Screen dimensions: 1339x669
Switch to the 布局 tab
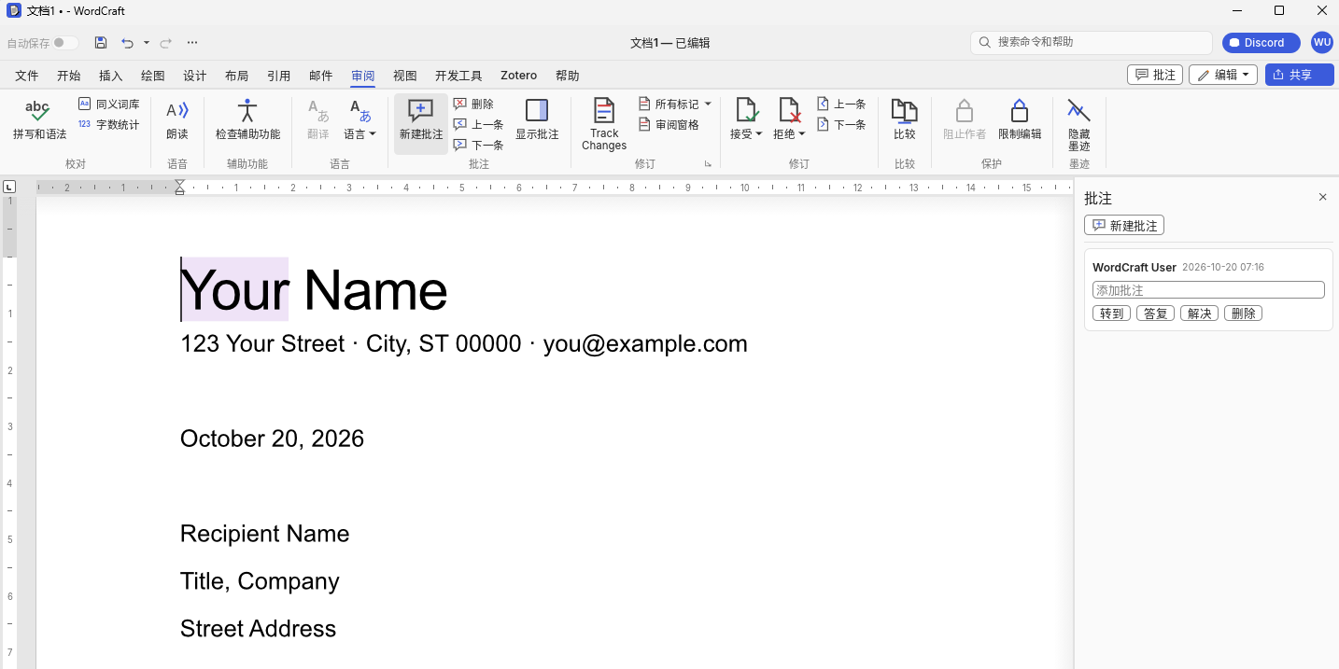(237, 76)
